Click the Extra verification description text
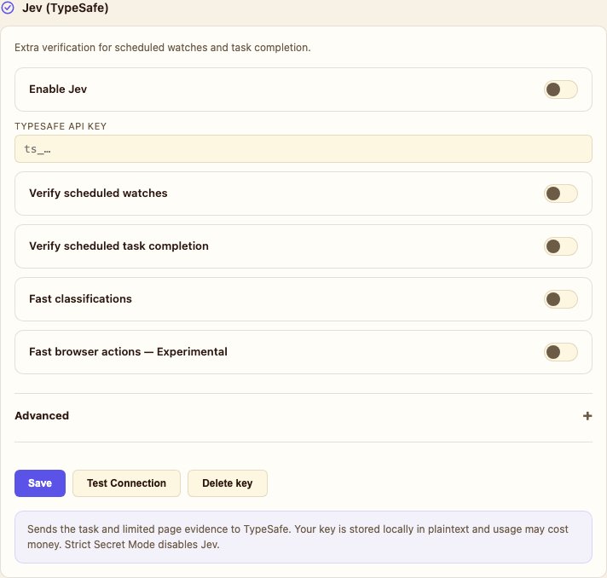The width and height of the screenshot is (607, 578). click(x=163, y=48)
